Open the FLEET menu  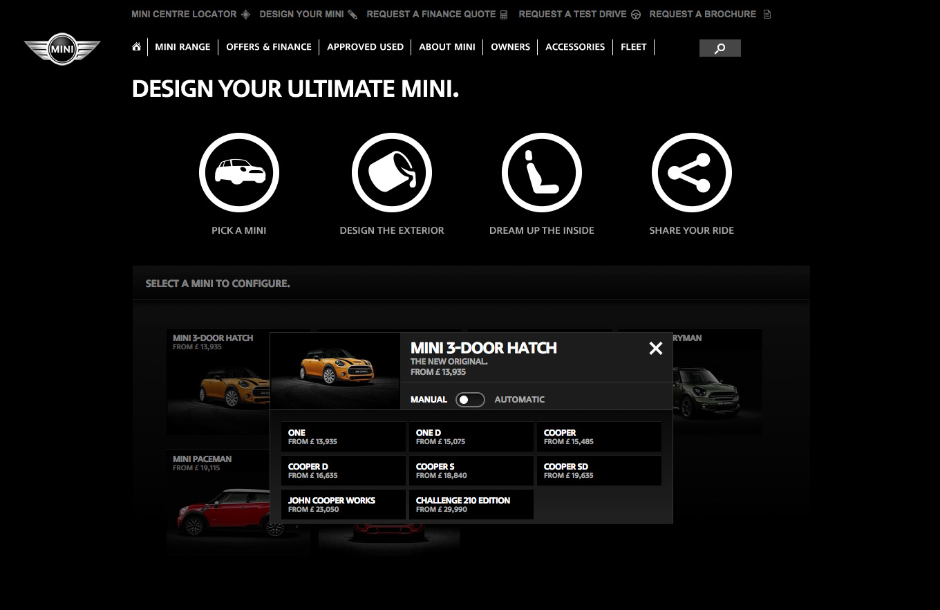pyautogui.click(x=633, y=47)
